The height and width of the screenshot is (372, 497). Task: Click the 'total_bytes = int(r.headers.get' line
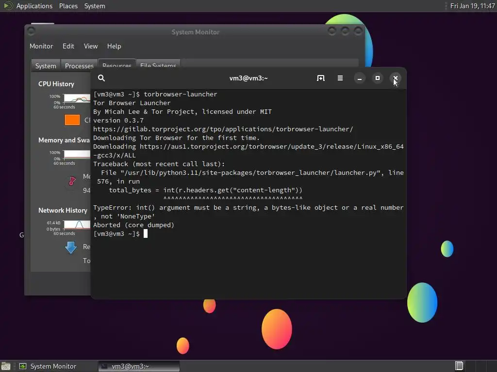pos(205,190)
